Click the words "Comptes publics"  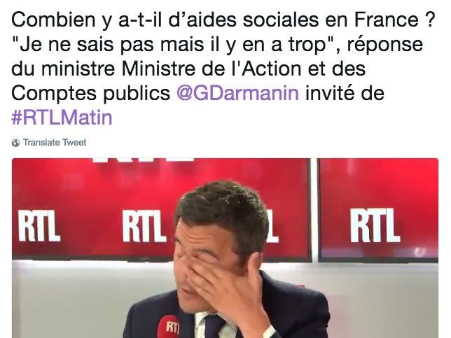click(90, 93)
